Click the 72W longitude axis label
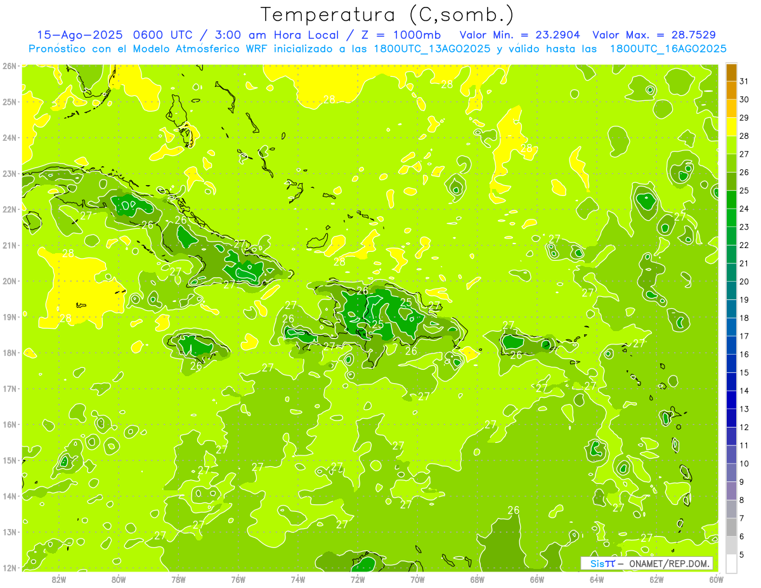 tap(358, 579)
